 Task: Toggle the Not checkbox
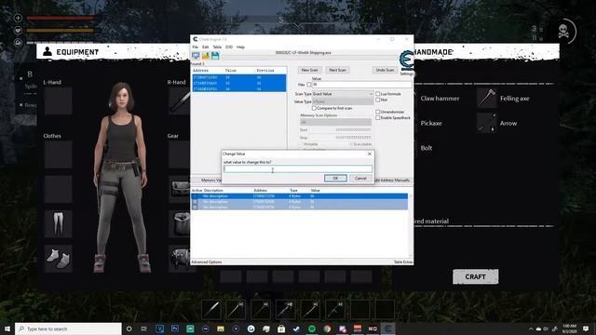(378, 100)
